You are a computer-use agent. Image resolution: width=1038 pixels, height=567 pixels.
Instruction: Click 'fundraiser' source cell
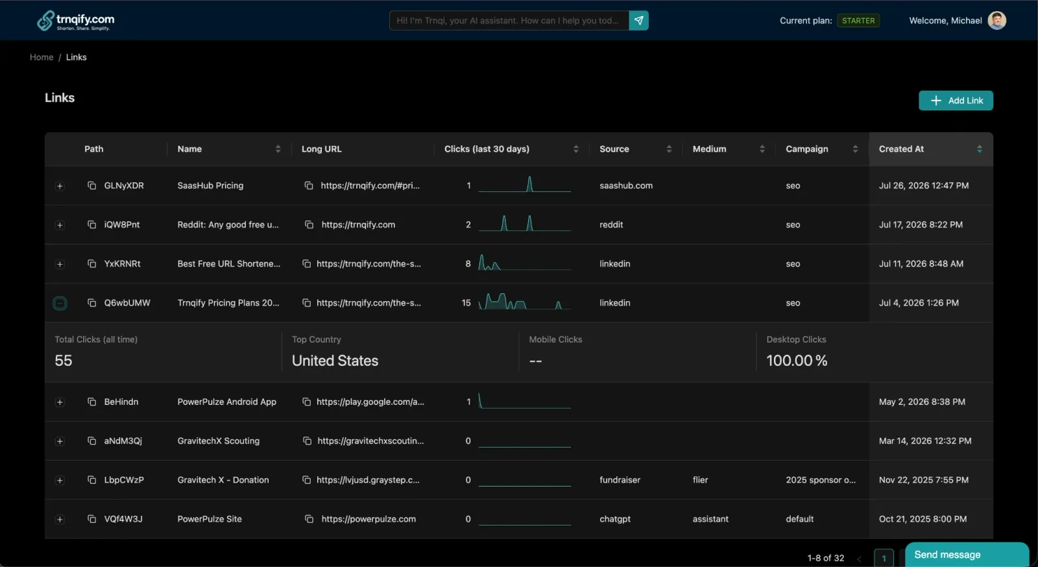tap(620, 480)
